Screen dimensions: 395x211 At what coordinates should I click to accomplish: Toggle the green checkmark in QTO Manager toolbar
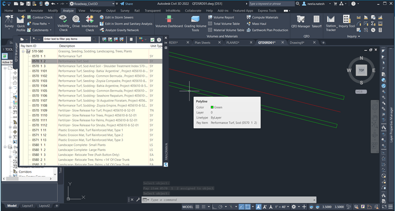coord(152,39)
